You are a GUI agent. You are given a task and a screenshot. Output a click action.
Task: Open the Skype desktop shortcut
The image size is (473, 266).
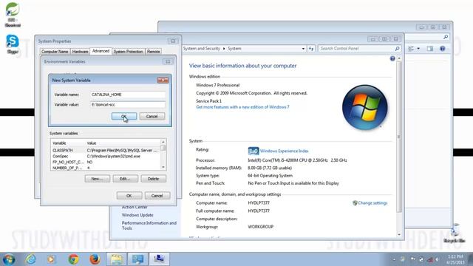(x=13, y=44)
